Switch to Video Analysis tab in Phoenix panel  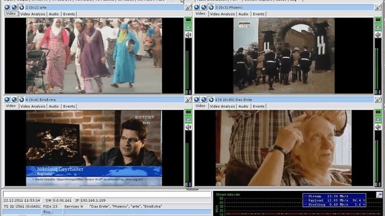point(222,14)
